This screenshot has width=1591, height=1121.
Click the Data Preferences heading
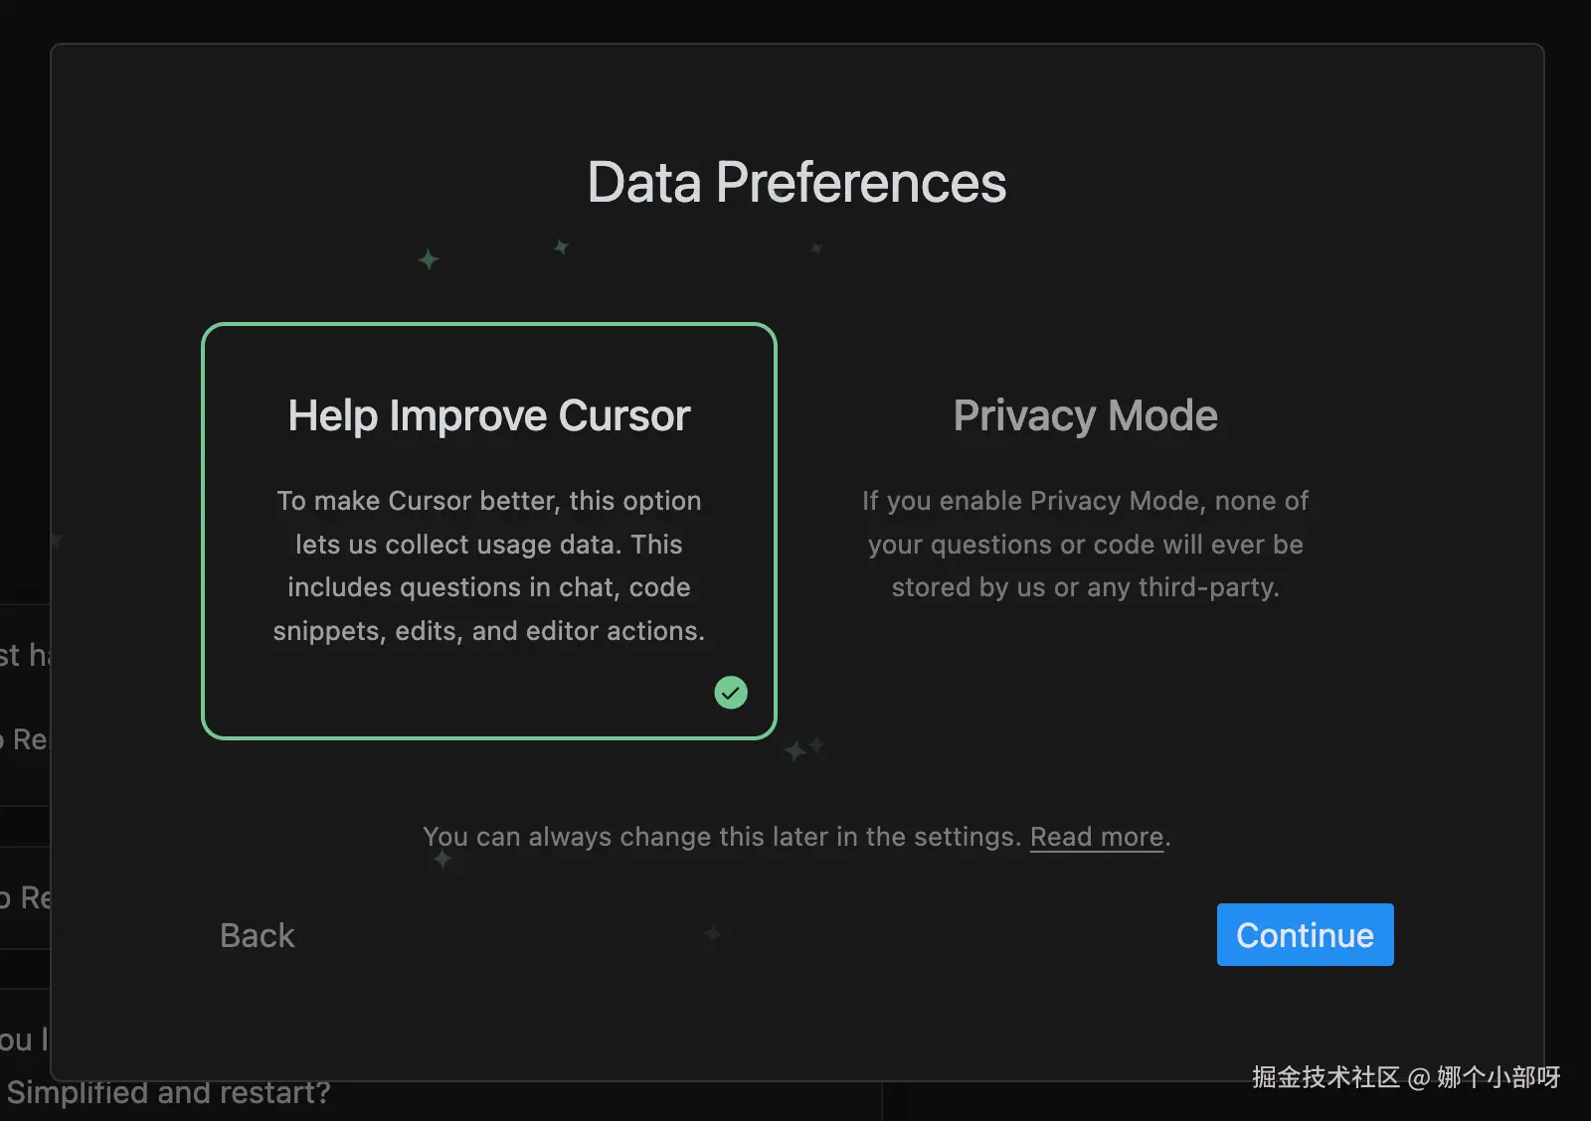(796, 183)
